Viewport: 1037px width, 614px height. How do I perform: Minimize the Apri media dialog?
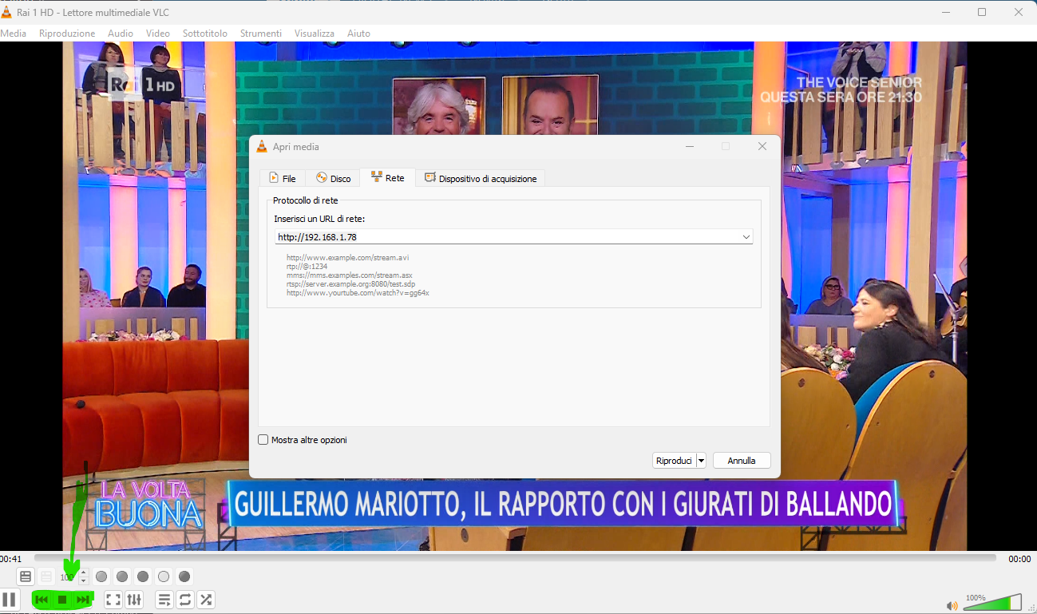[x=689, y=146]
